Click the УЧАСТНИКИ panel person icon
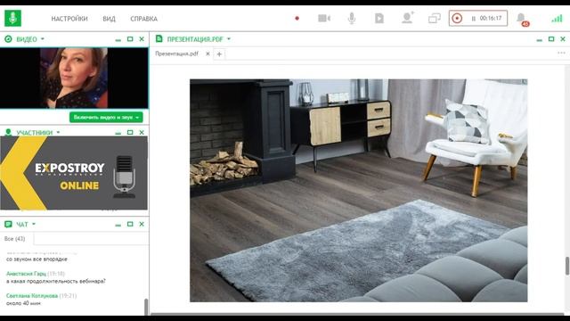Screen dimensions: 570x321 [x=8, y=132]
